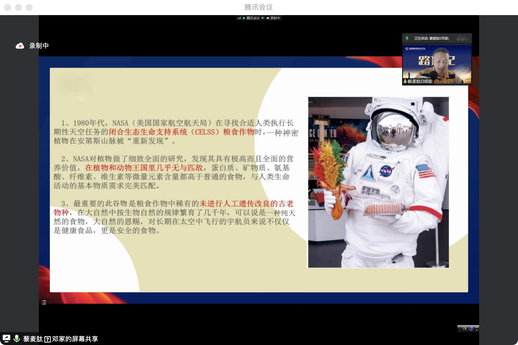
Task: Click the microphone icon in bottom-left status bar
Action: 17,339
